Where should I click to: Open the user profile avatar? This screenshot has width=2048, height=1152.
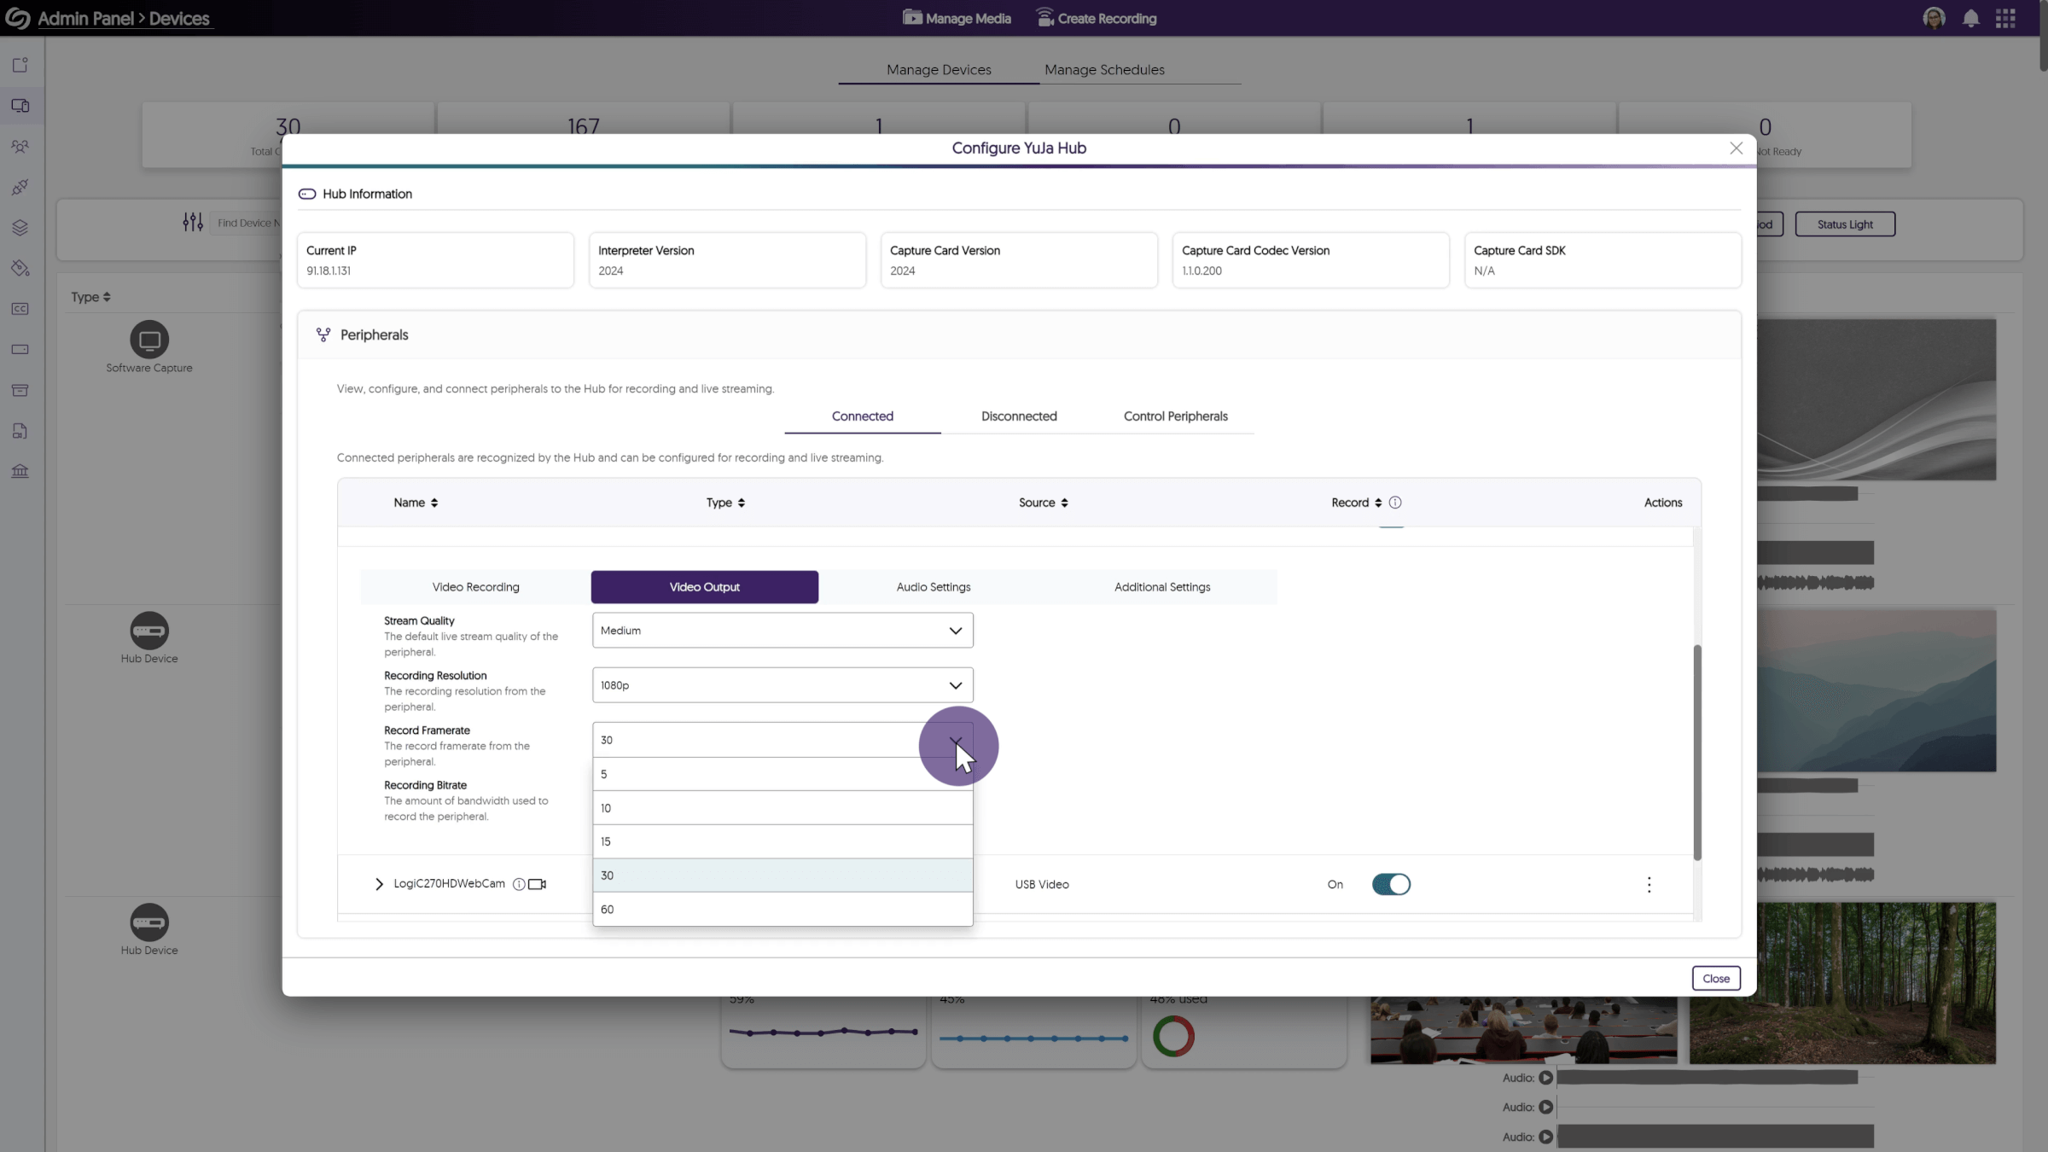tap(1934, 18)
